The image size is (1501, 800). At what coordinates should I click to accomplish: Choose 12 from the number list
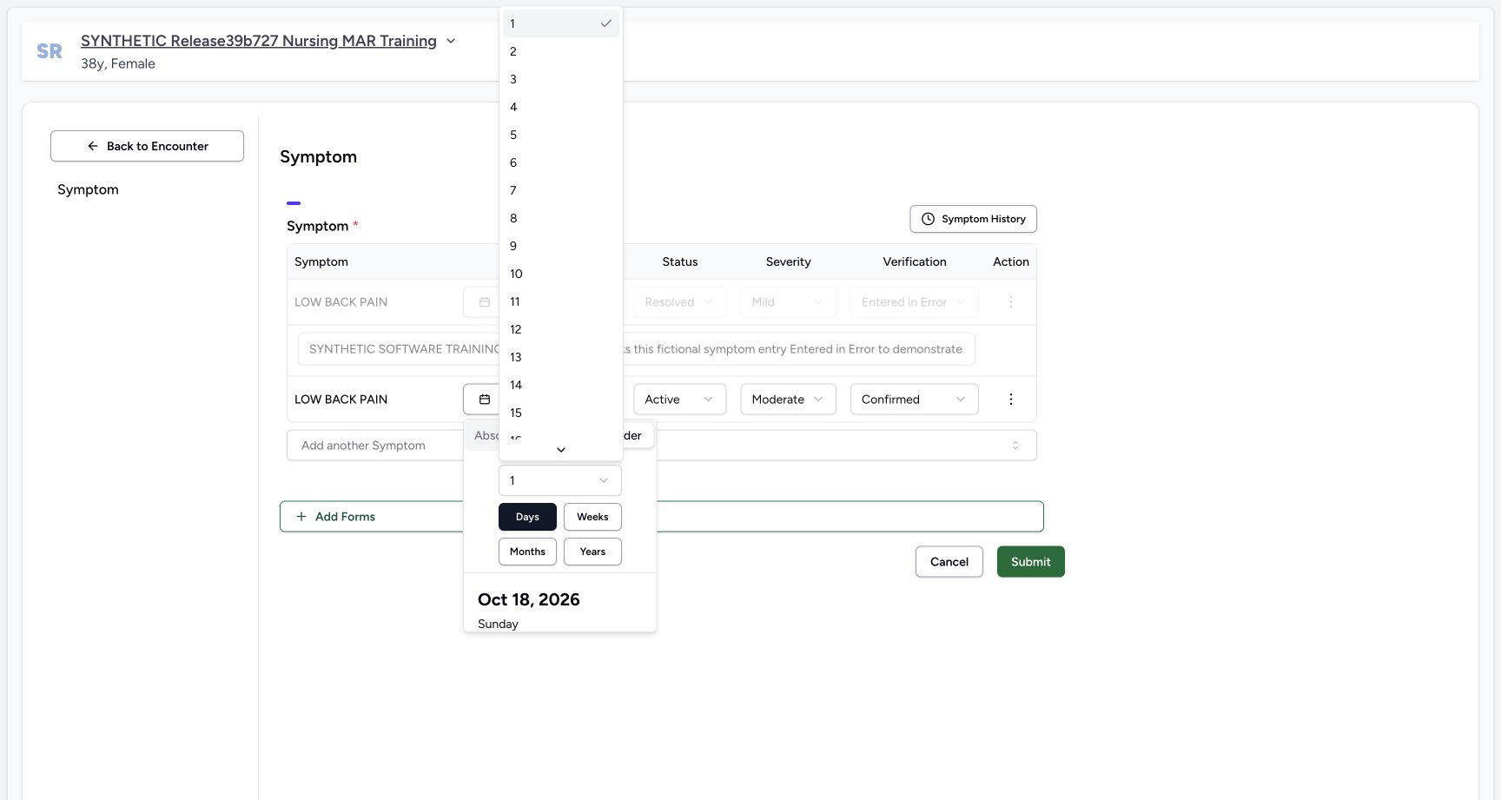(x=561, y=329)
